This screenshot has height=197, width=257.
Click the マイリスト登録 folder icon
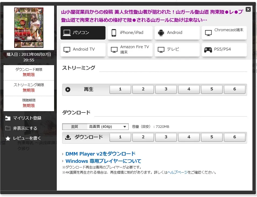(x=8, y=118)
